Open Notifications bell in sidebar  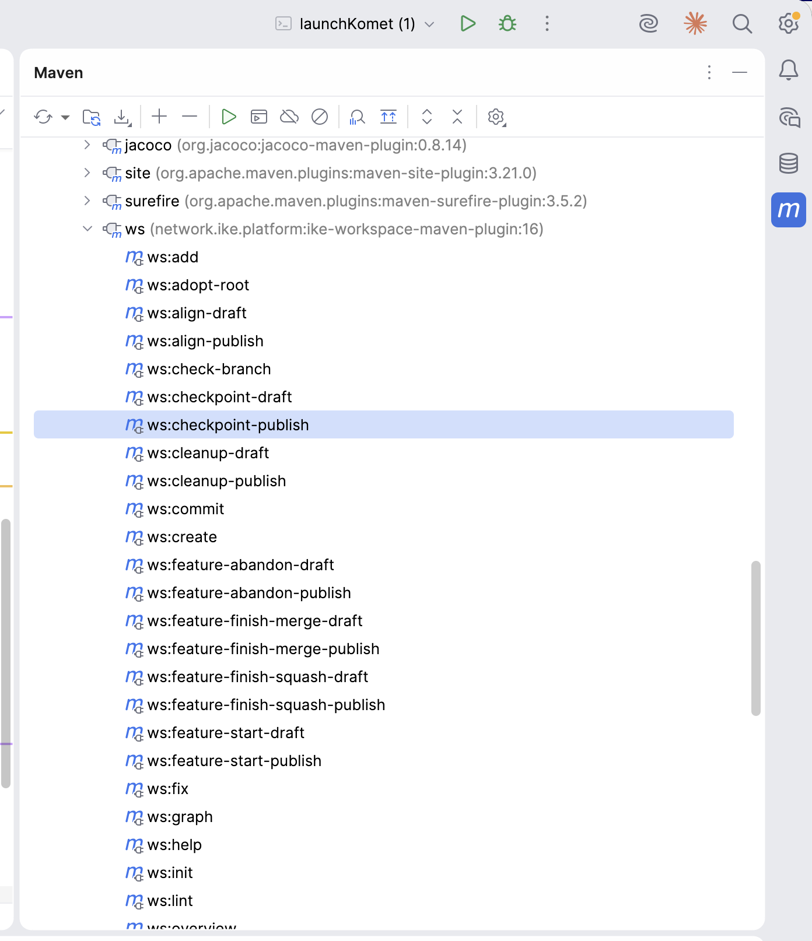(x=789, y=70)
